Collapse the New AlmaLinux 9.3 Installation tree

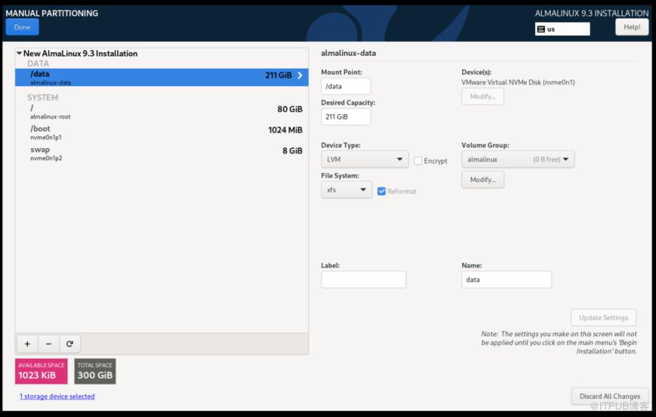[19, 53]
